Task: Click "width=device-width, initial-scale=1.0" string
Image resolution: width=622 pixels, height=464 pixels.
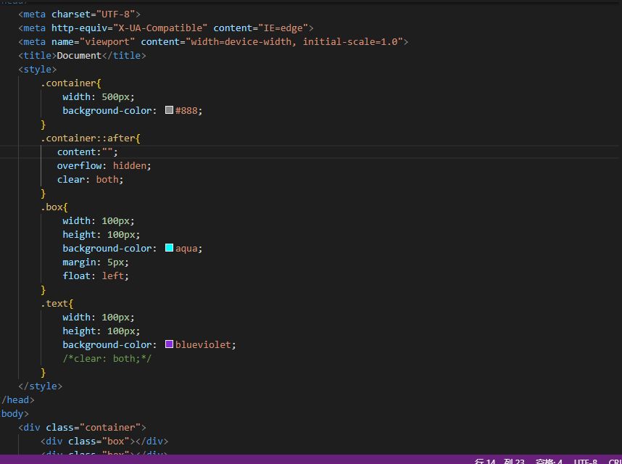Action: (x=294, y=42)
